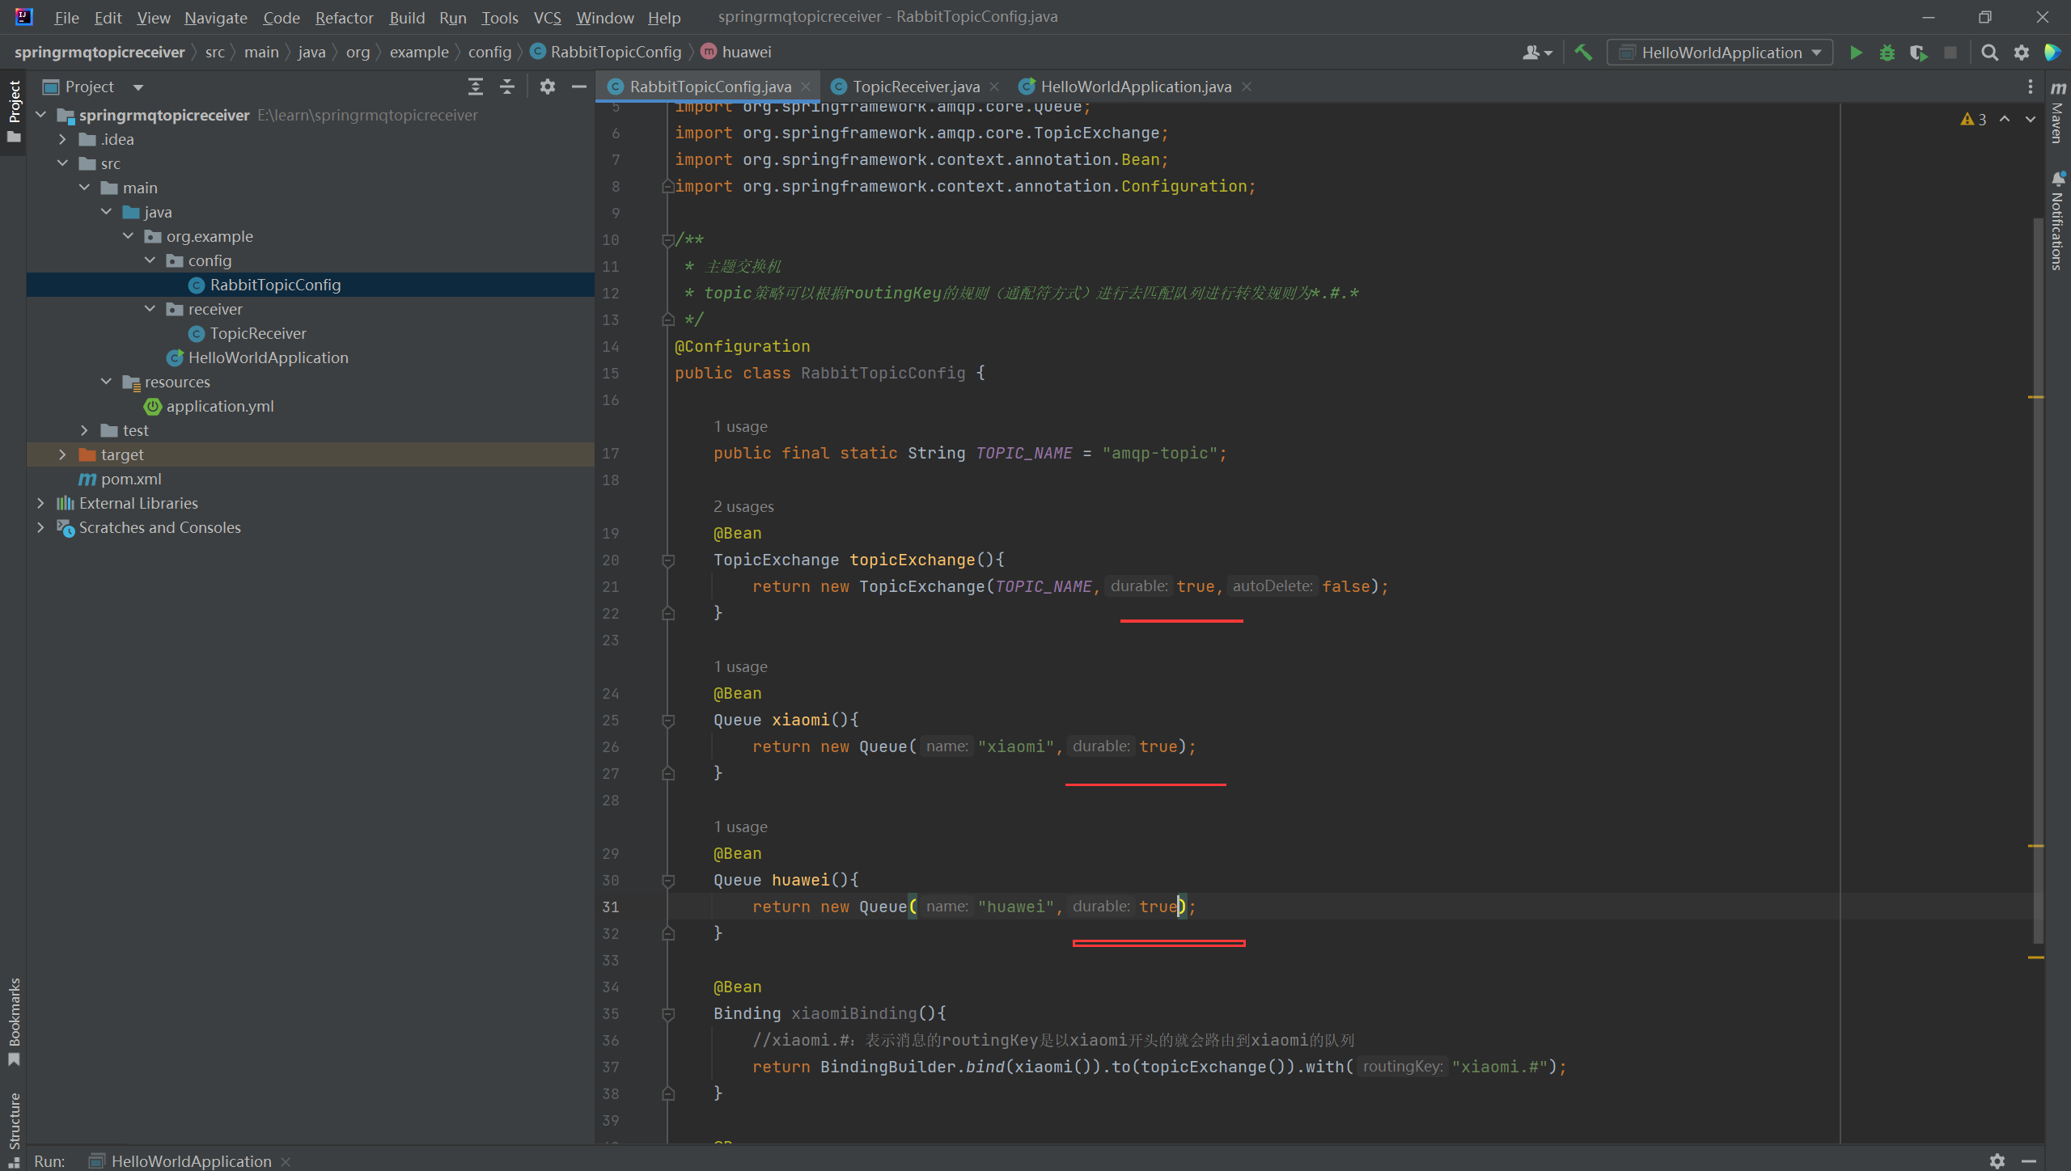Viewport: 2071px width, 1171px height.
Task: Open the Refactor menu
Action: (x=344, y=17)
